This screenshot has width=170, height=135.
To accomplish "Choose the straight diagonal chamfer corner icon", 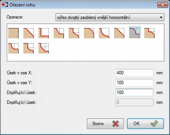I will tap(28, 33).
